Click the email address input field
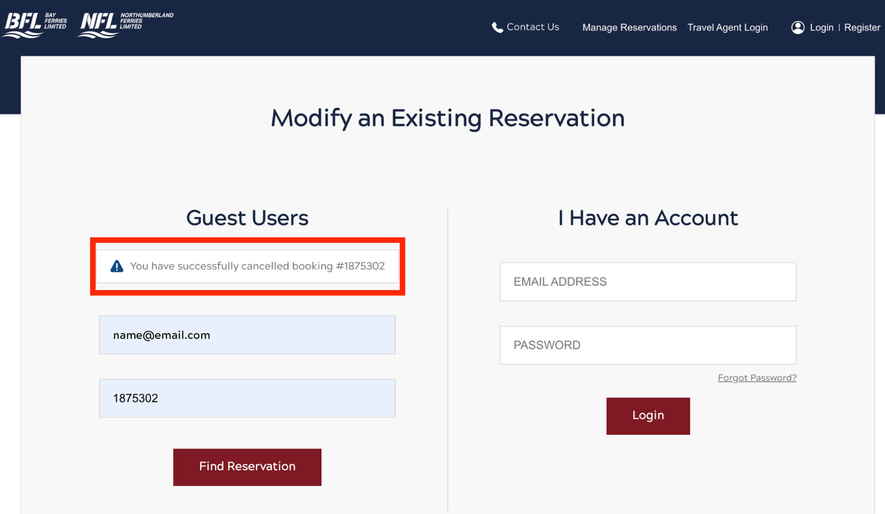Image resolution: width=885 pixels, height=514 pixels. [x=648, y=281]
